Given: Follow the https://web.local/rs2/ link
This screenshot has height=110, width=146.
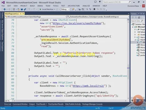Looking at the screenshot, I should (88, 86).
